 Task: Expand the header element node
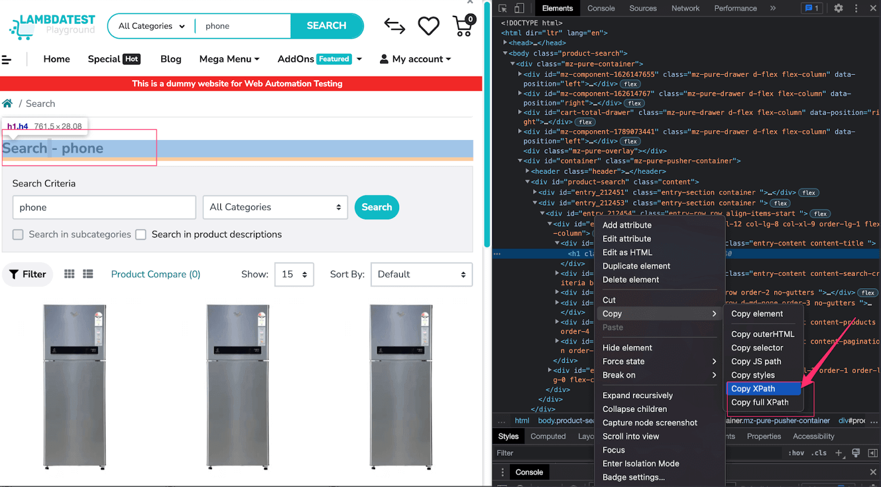click(527, 171)
